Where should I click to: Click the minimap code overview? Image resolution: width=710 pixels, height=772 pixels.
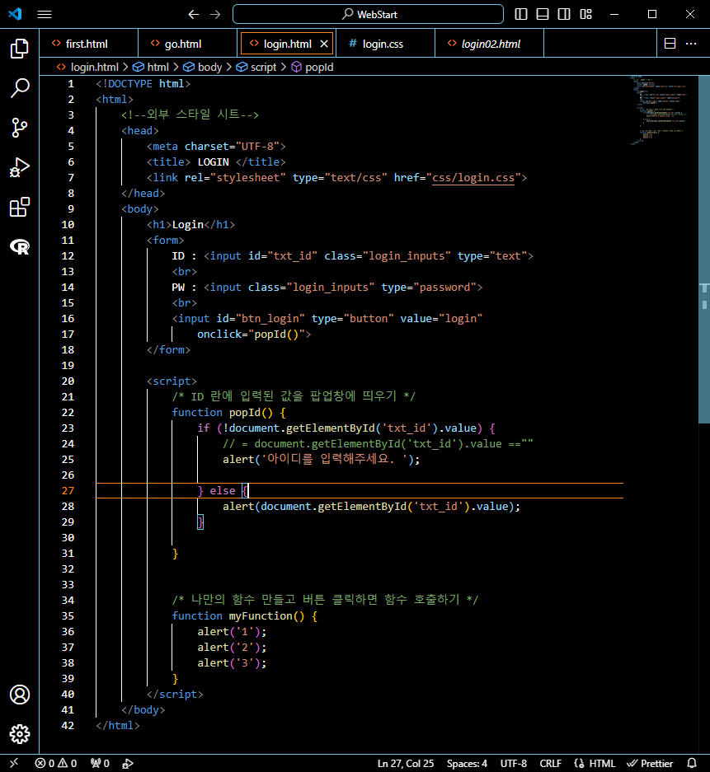pyautogui.click(x=661, y=110)
